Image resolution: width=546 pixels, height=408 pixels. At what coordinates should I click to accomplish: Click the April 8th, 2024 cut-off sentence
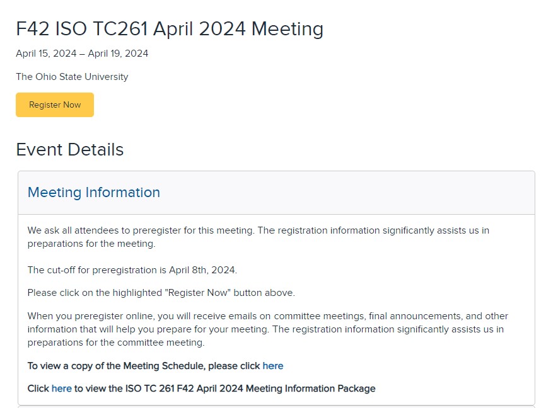pyautogui.click(x=132, y=270)
